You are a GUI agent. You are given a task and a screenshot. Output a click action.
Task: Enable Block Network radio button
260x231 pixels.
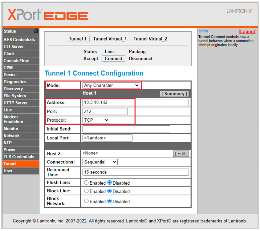click(x=86, y=201)
